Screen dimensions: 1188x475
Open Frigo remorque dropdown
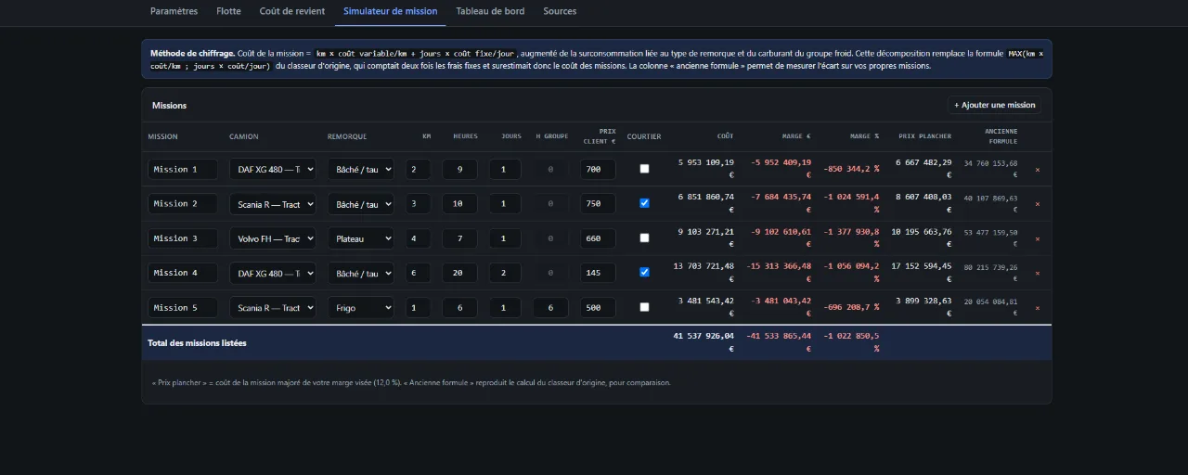tap(360, 307)
